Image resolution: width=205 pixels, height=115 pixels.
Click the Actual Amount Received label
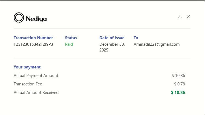36,93
